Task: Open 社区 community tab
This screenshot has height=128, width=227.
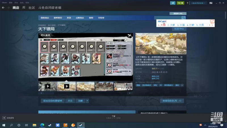Action: click(32, 8)
